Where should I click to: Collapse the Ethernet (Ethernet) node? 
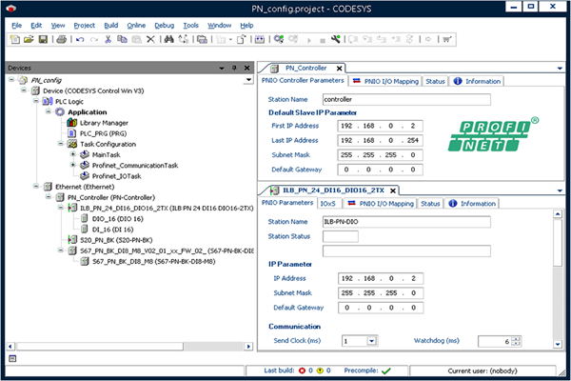pyautogui.click(x=36, y=187)
